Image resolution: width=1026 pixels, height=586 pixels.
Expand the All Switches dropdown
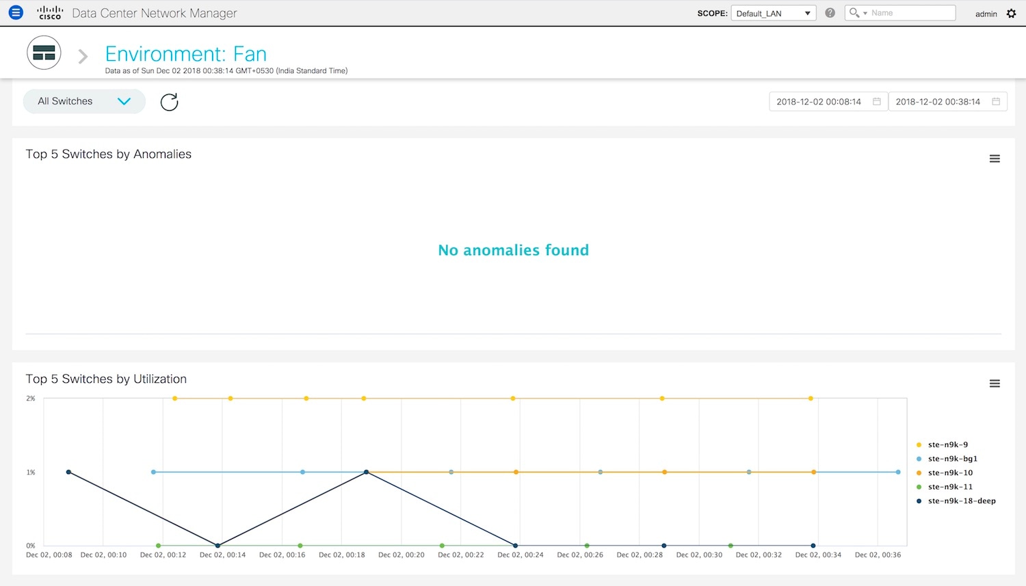click(x=84, y=101)
